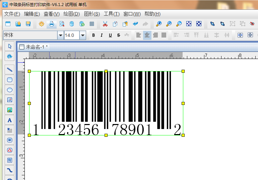Click the print icon in toolbar
This screenshot has height=180, width=258.
(x=52, y=24)
